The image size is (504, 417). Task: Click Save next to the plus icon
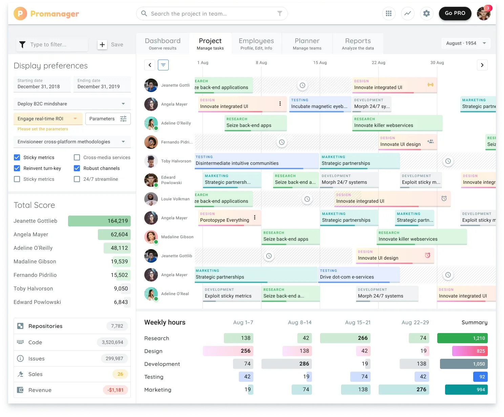(x=117, y=44)
